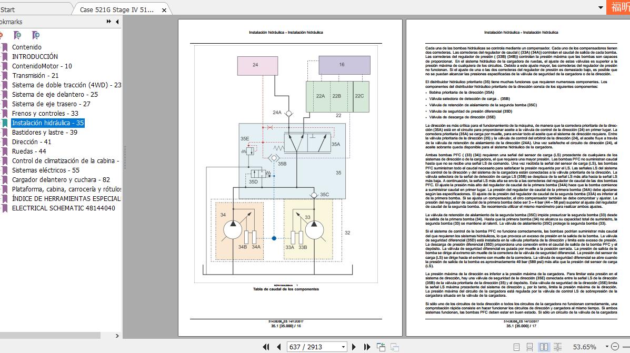630x353 pixels.
Task: Toggle continuous facing pages view
Action: click(x=557, y=347)
